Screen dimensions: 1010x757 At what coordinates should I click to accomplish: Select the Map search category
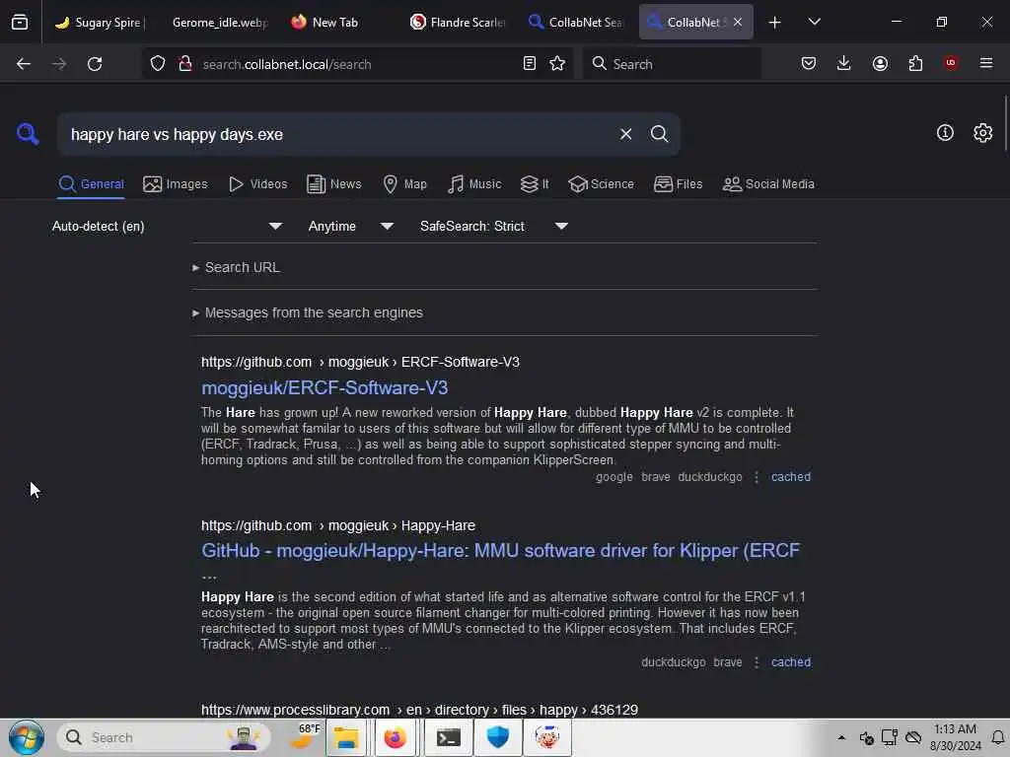click(x=404, y=184)
